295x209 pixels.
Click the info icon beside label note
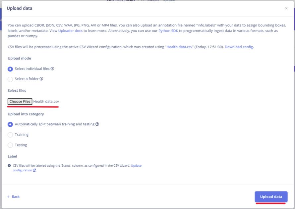click(9, 166)
